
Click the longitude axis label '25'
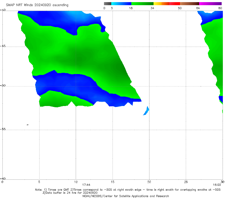click(186, 182)
